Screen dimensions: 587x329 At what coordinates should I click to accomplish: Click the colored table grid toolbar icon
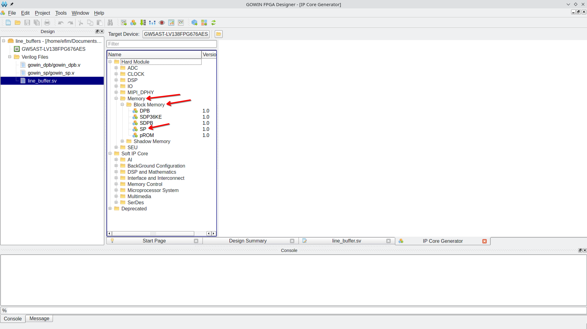coord(171,23)
